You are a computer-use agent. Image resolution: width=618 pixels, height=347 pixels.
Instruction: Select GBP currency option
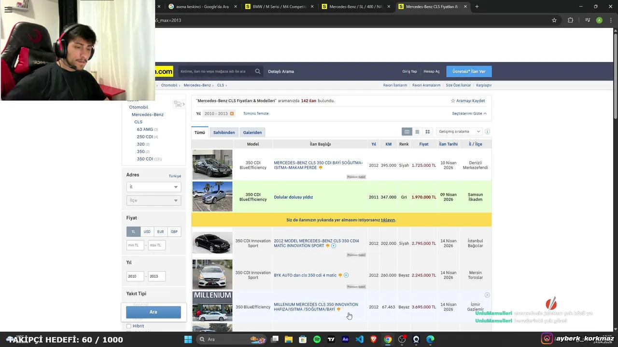coord(174,232)
